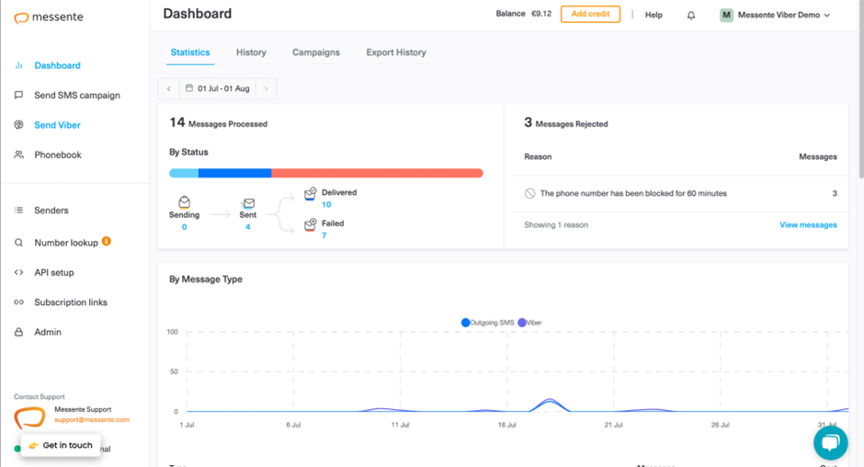Click the Sent envelope icon
864x467 pixels.
pos(248,203)
